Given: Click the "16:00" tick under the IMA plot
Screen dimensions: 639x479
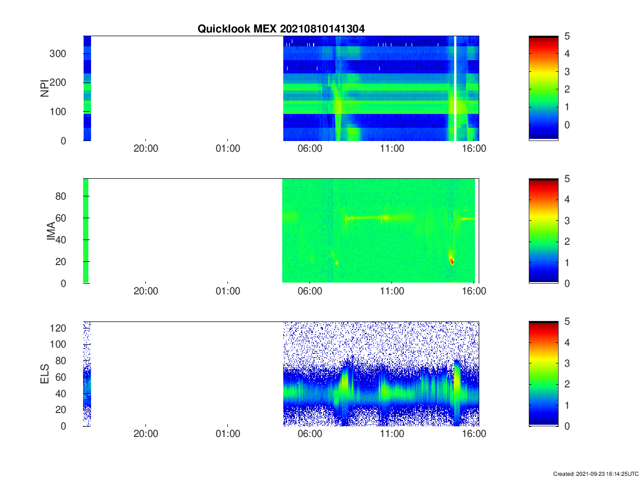Looking at the screenshot, I should (474, 292).
